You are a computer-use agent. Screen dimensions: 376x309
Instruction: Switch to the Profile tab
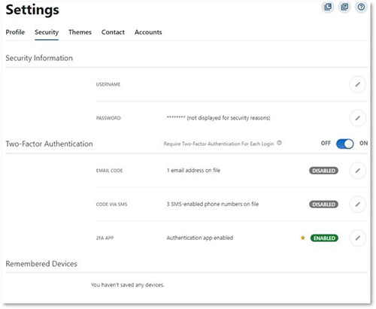[15, 32]
